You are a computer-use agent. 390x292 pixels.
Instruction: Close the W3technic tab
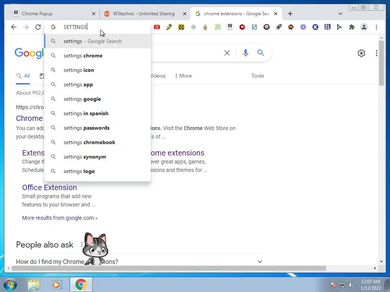point(185,14)
